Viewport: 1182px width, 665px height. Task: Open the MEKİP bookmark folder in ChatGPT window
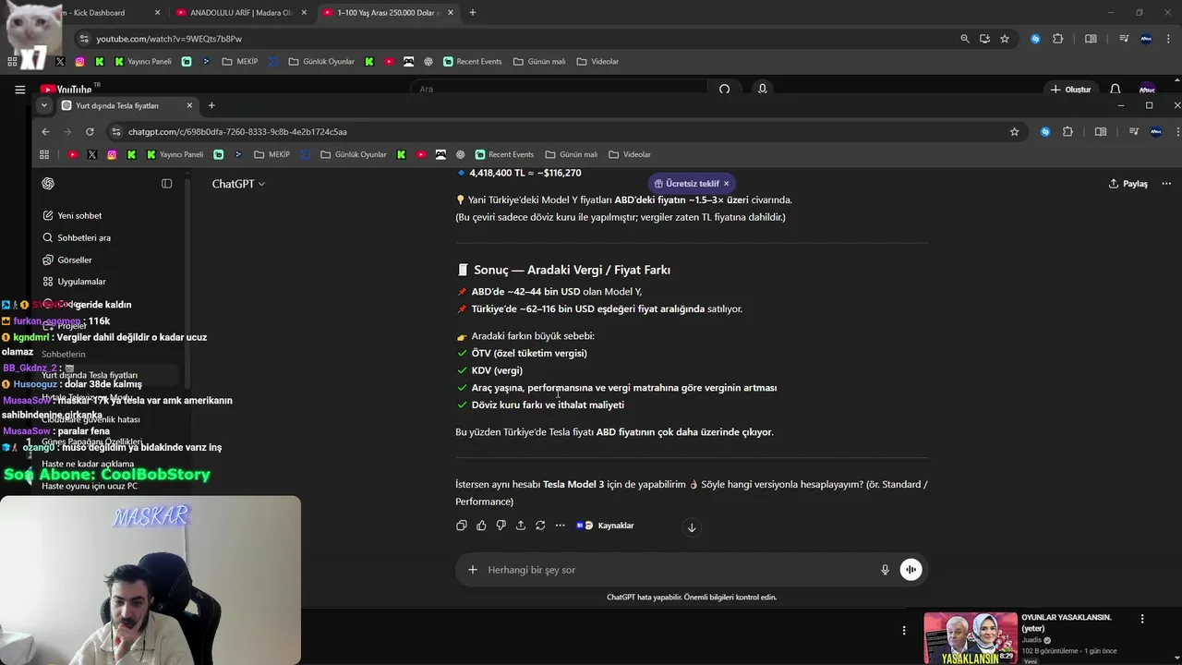point(271,154)
